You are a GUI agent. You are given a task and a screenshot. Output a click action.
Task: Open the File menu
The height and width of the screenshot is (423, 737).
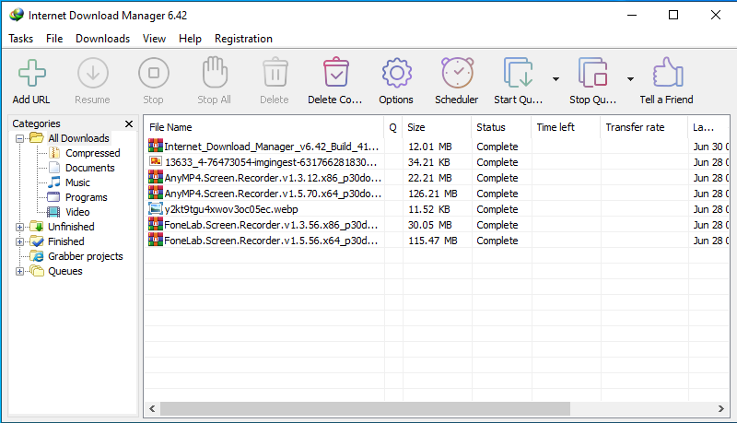pyautogui.click(x=54, y=39)
